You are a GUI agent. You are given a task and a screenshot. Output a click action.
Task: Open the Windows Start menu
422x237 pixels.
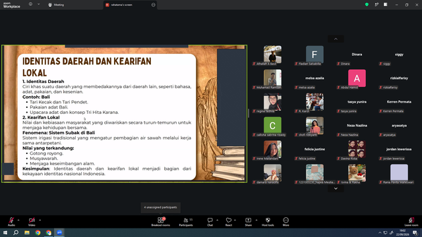[5, 232]
